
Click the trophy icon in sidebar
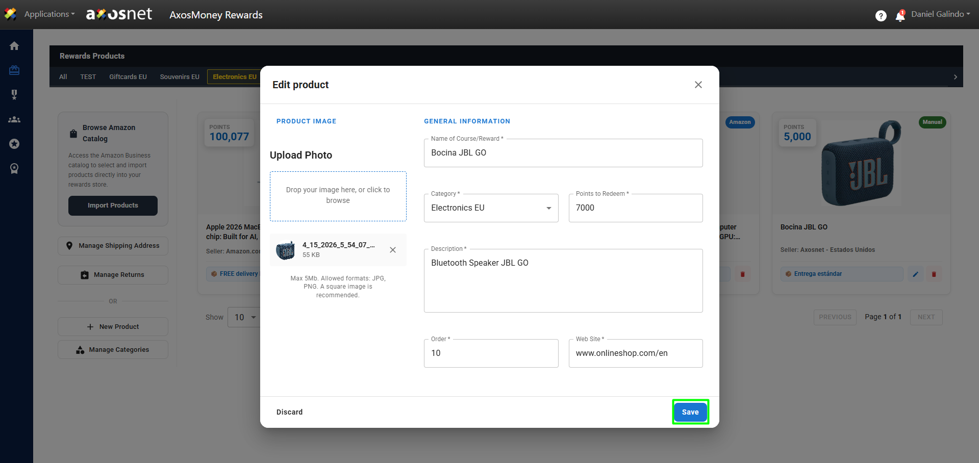(14, 95)
